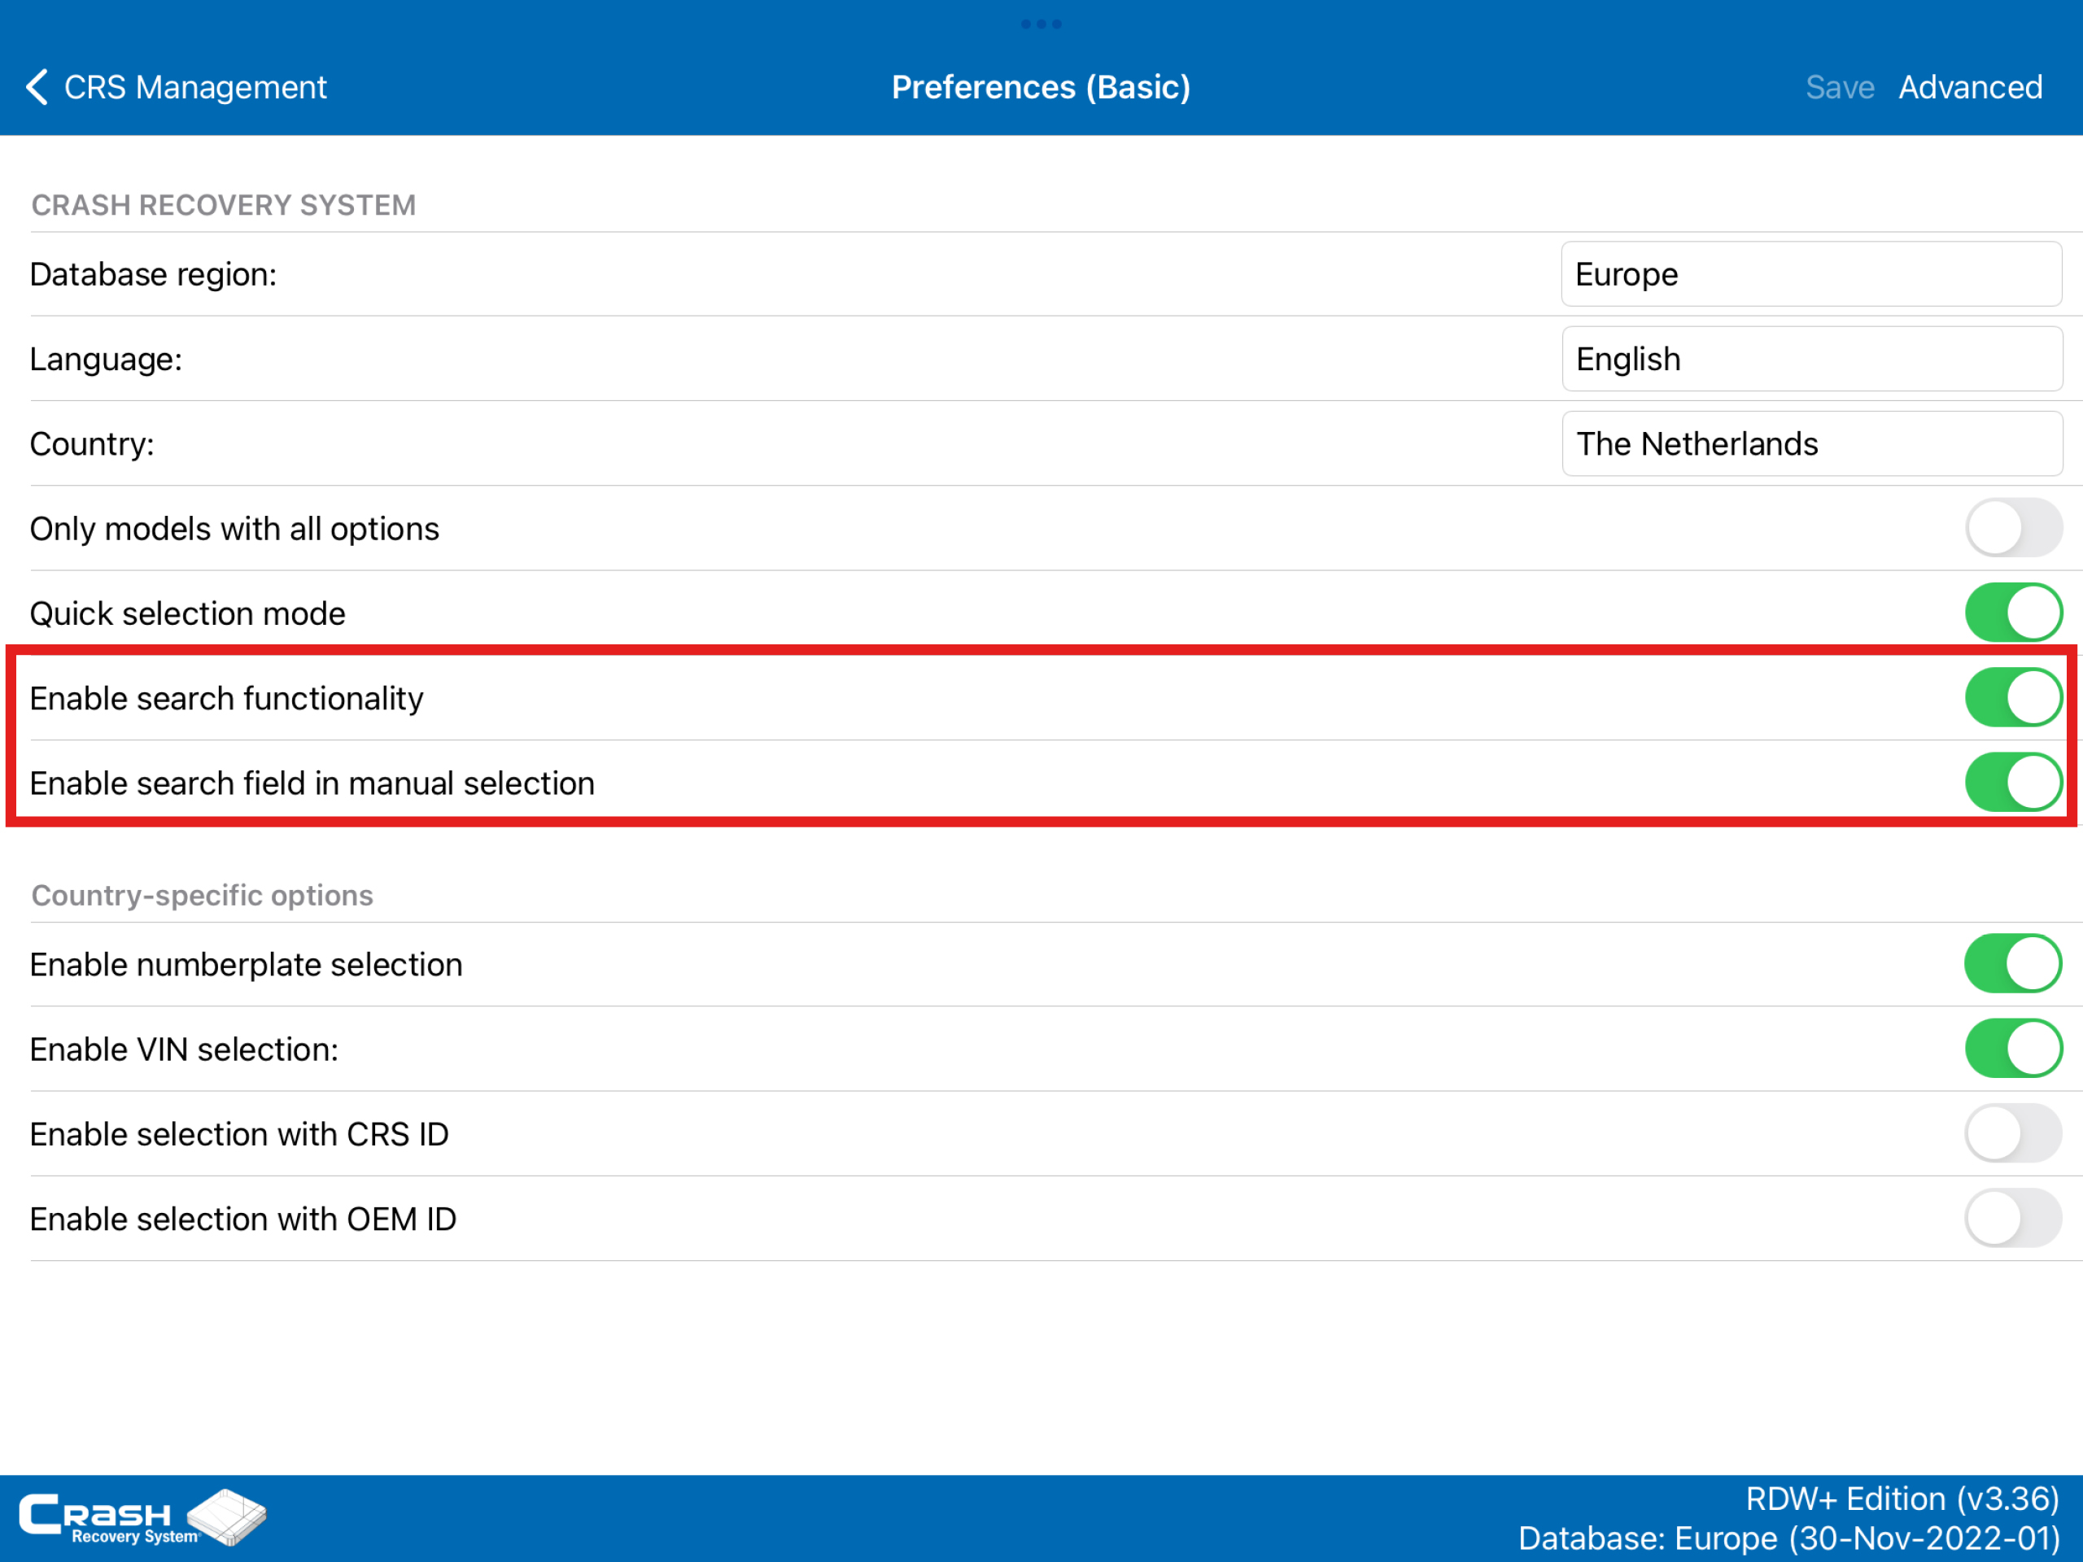
Task: Tap the Database region: label
Action: [x=154, y=274]
